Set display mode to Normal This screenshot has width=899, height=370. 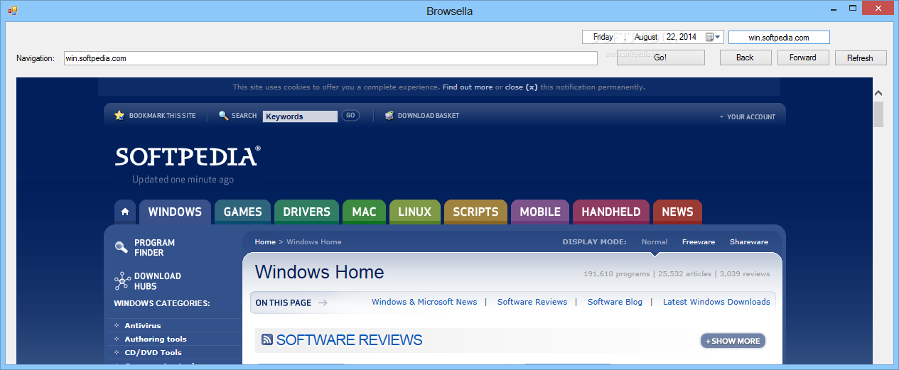click(x=655, y=242)
